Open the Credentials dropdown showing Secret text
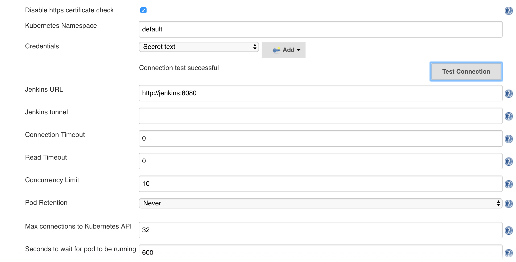The image size is (516, 262). pos(199,47)
